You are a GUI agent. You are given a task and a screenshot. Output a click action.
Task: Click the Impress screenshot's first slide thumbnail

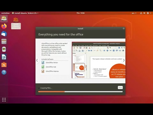80,59
